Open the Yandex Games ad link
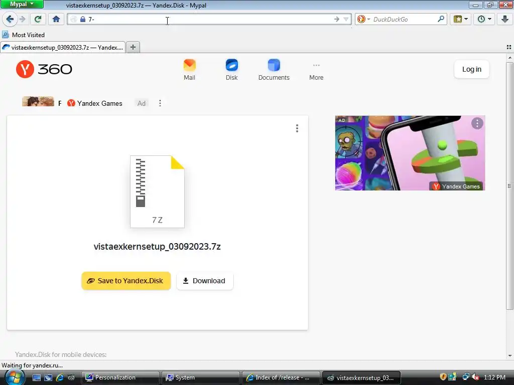 coord(95,103)
